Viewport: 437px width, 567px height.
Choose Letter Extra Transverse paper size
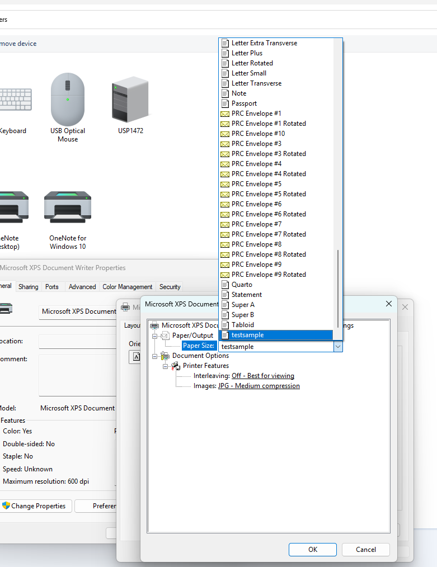pyautogui.click(x=276, y=43)
